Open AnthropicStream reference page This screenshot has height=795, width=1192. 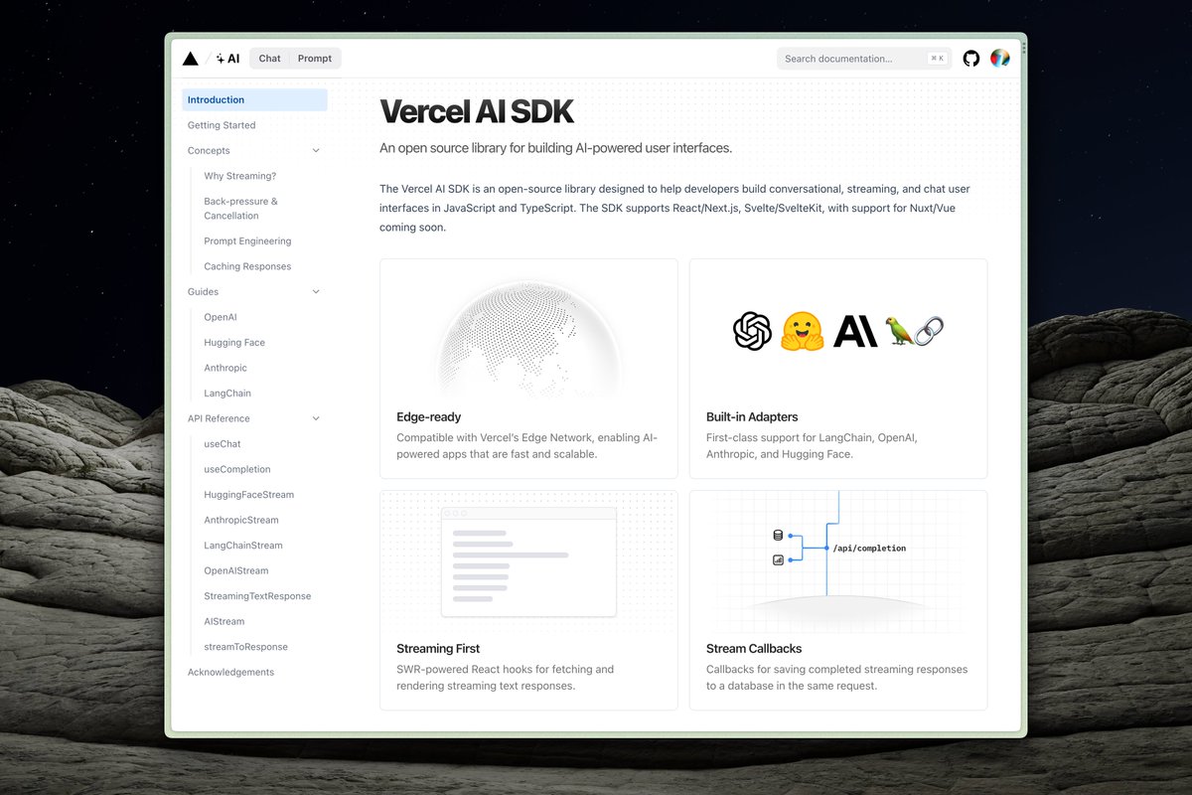pos(241,520)
